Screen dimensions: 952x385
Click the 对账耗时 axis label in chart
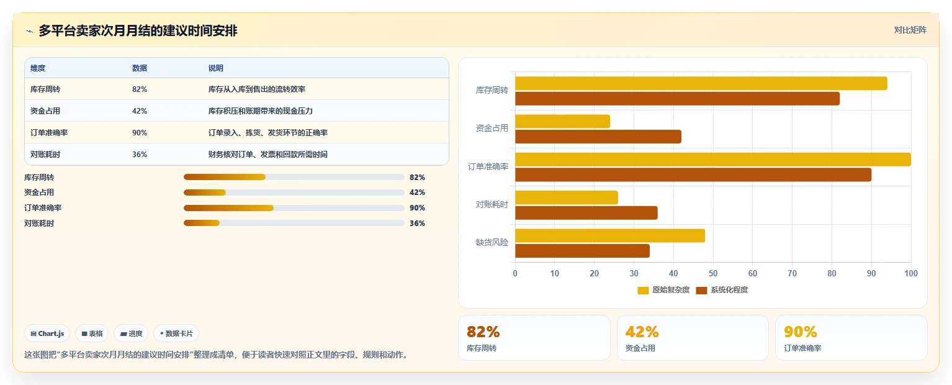(492, 204)
